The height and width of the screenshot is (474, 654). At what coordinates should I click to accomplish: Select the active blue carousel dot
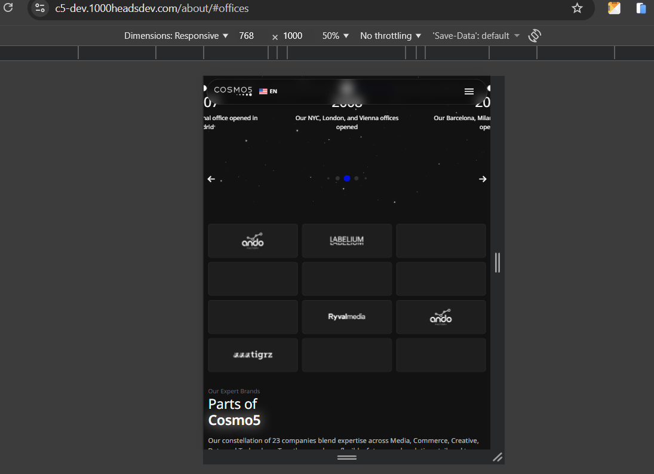[x=346, y=178]
